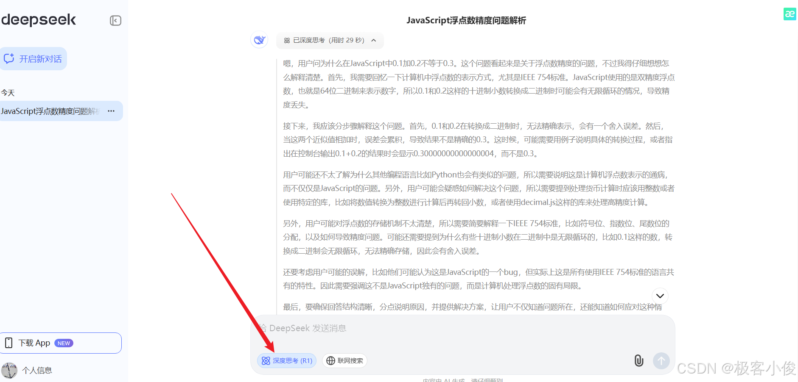
Task: Click the DeepSeek whale avatar icon
Action: pyautogui.click(x=259, y=40)
